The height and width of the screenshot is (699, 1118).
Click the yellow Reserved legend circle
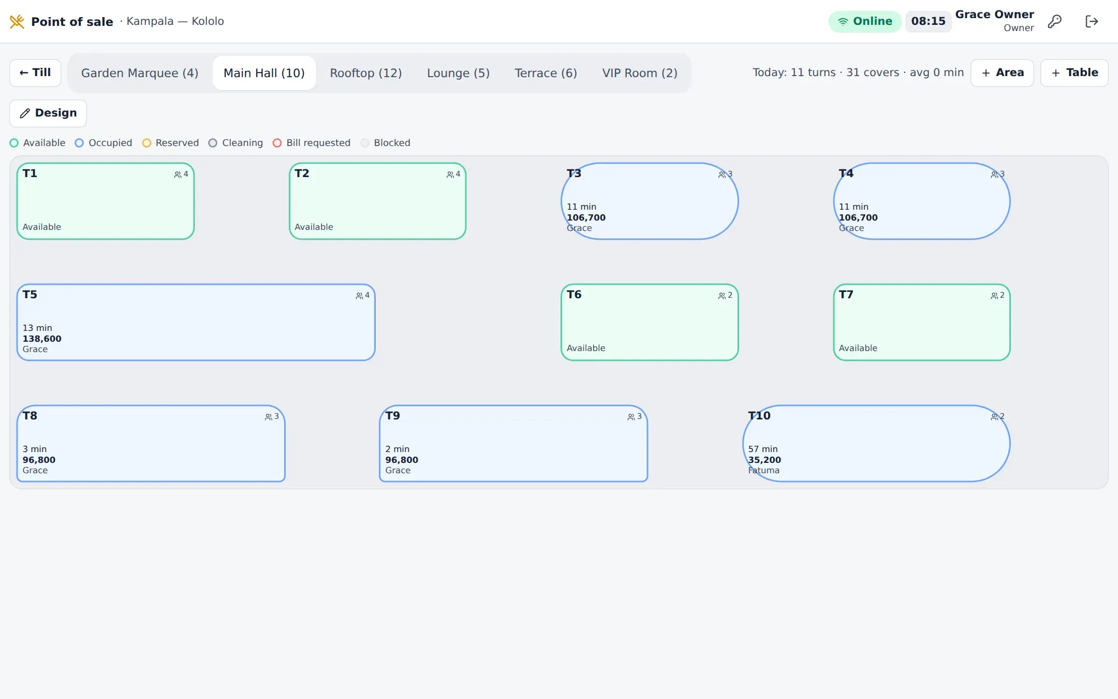click(x=146, y=143)
